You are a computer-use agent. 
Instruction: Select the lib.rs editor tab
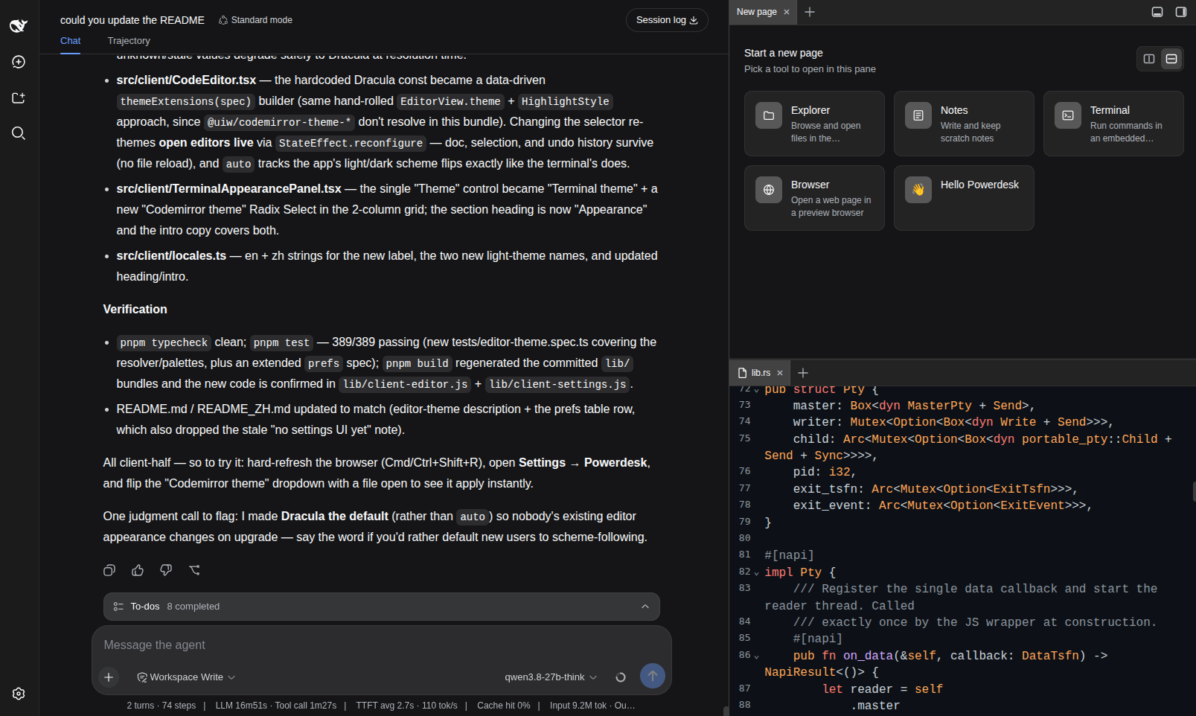coord(761,373)
